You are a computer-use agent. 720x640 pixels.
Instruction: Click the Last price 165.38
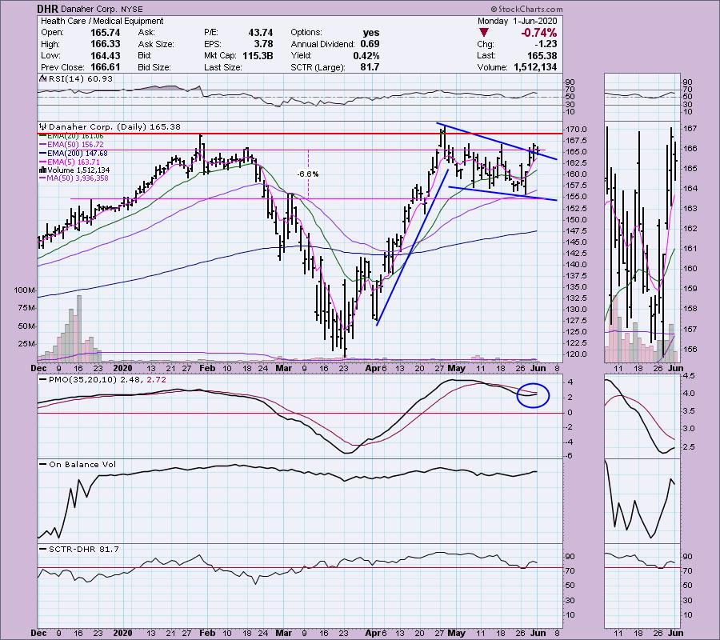[x=542, y=55]
